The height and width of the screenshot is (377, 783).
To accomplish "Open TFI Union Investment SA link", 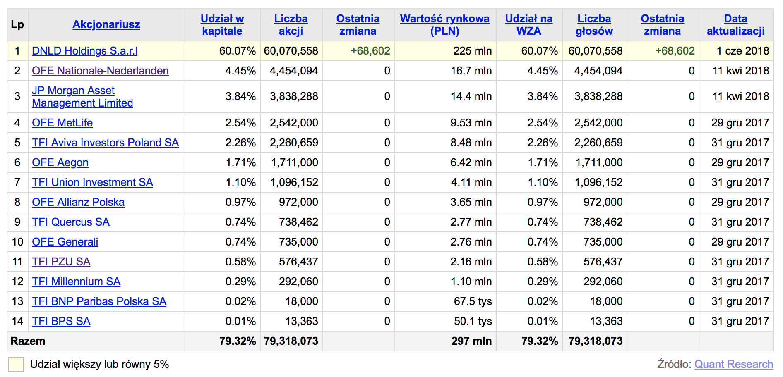I will 92,182.
